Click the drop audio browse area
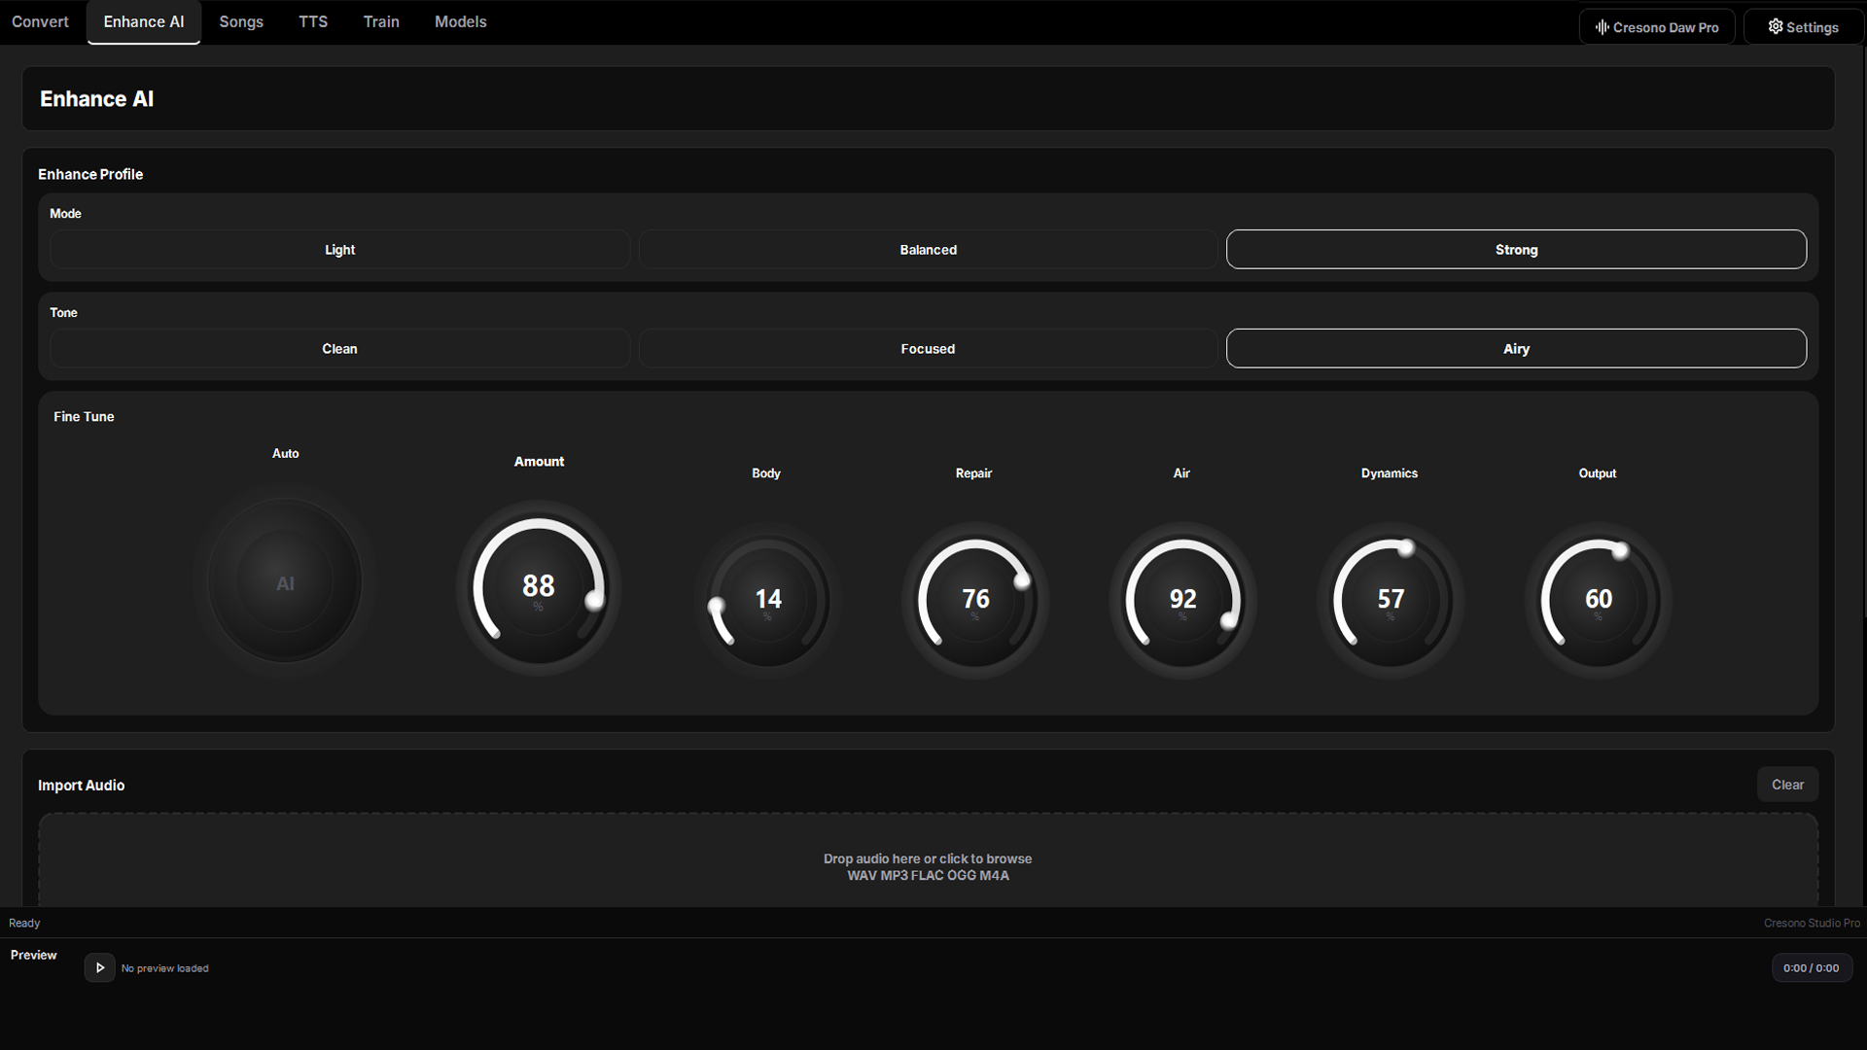This screenshot has width=1867, height=1050. tap(928, 865)
